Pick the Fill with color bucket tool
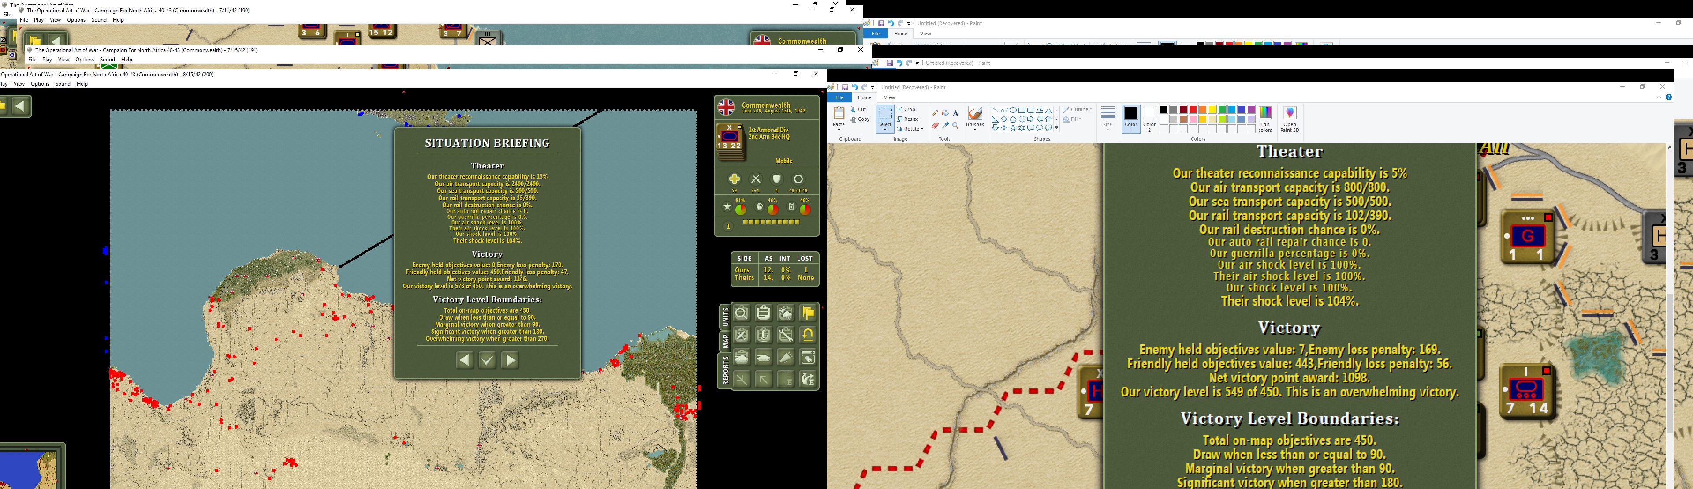Screen dimensions: 1693x489 click(945, 113)
